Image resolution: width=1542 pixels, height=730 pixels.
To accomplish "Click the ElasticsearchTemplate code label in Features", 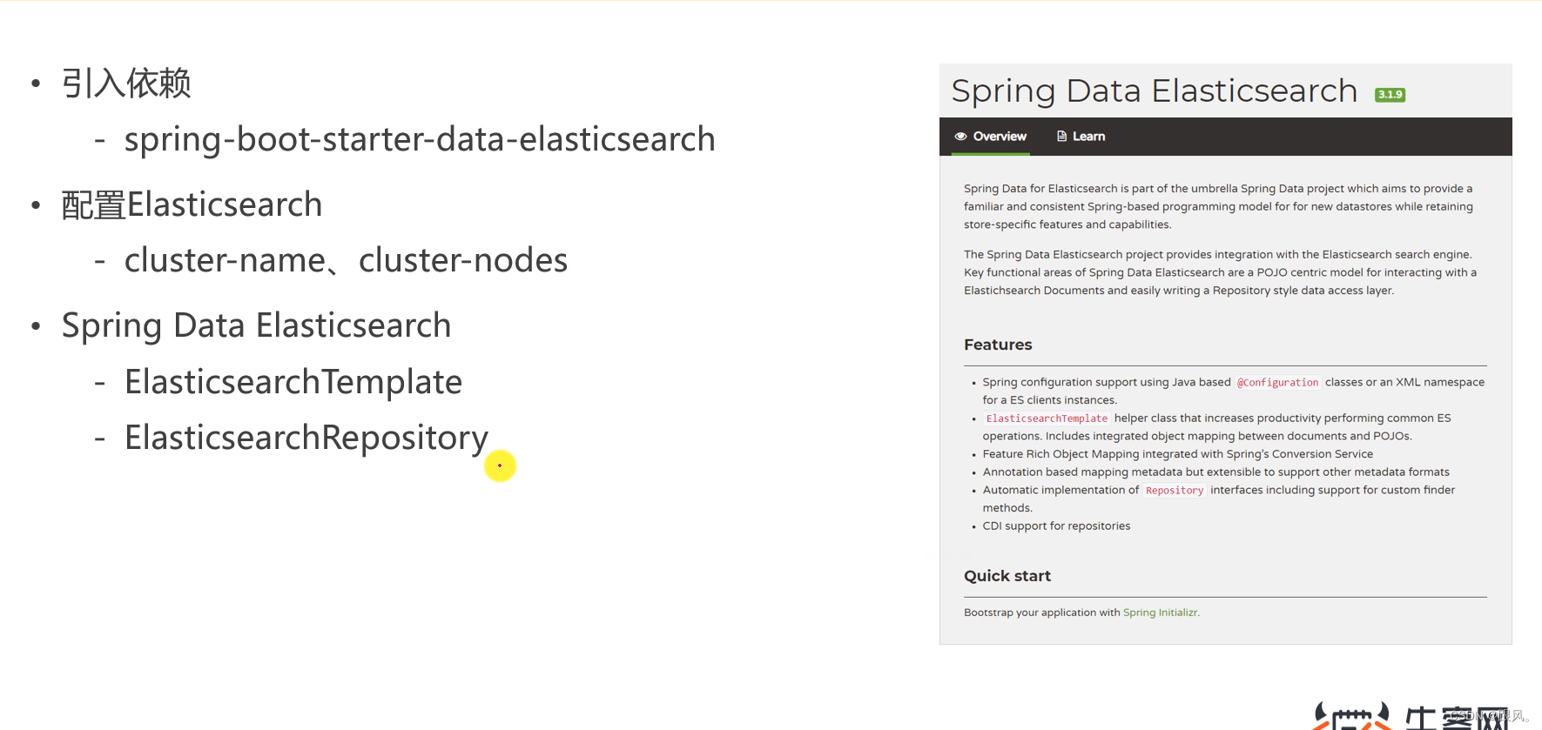I will pos(1047,419).
